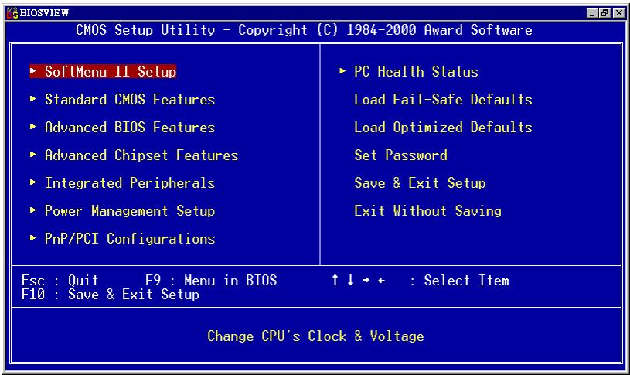This screenshot has height=375, width=630.
Task: Restore the BIOSVIEW window size
Action: point(604,13)
